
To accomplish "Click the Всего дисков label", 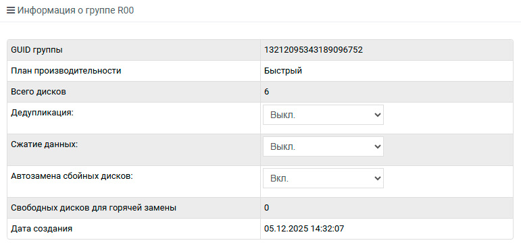I will click(39, 92).
